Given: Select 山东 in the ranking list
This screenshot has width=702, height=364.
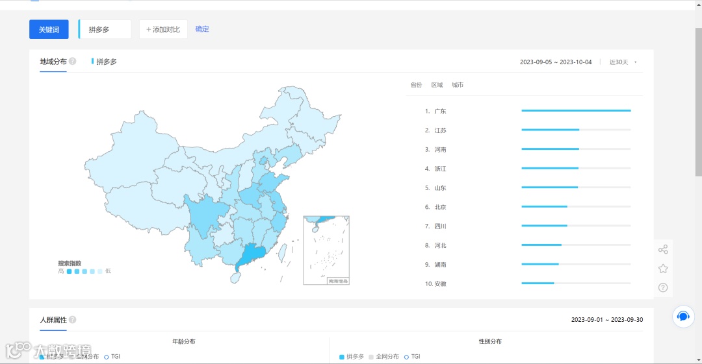Looking at the screenshot, I should coord(440,188).
